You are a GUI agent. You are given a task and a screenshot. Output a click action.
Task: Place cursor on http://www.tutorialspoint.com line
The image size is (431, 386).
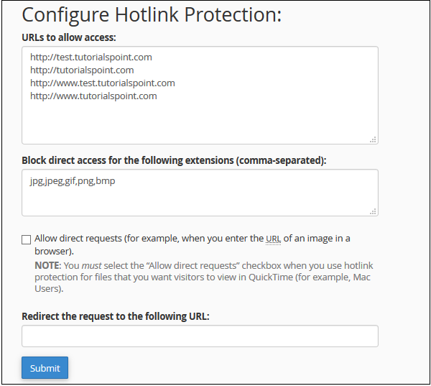(x=93, y=96)
